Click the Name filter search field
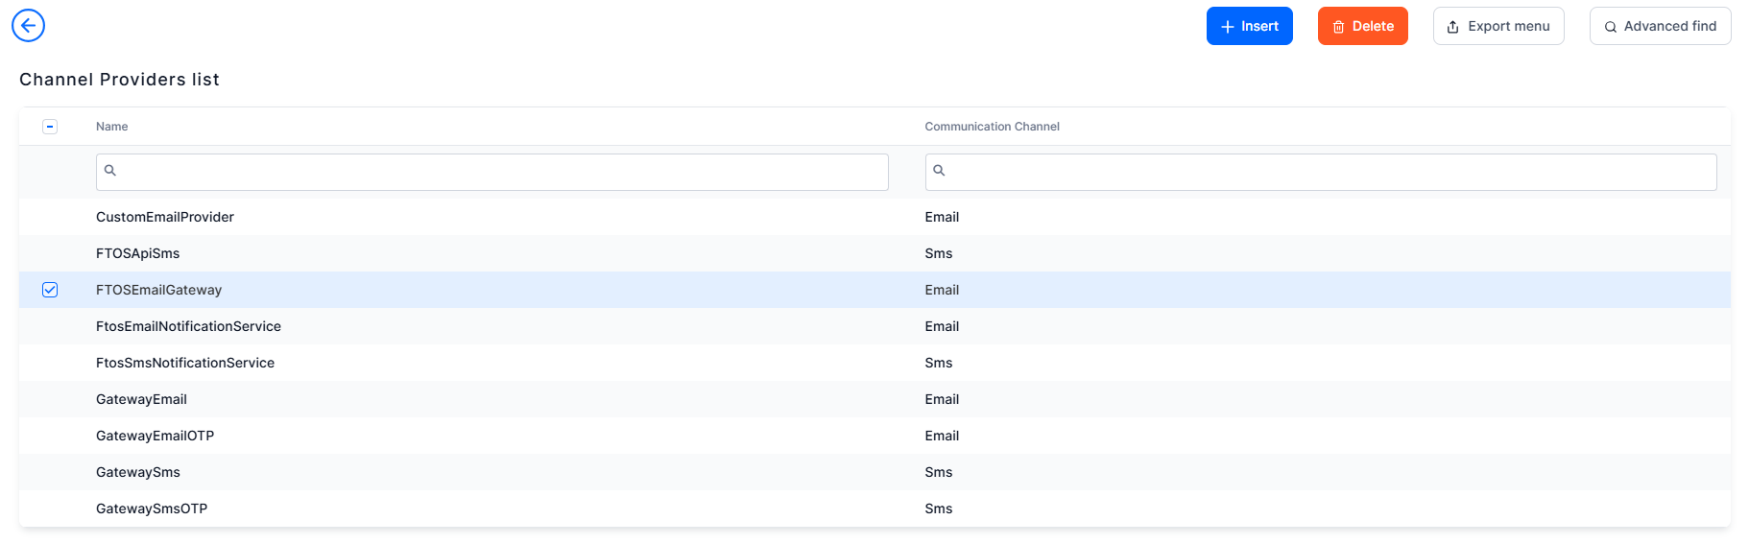 tap(491, 172)
